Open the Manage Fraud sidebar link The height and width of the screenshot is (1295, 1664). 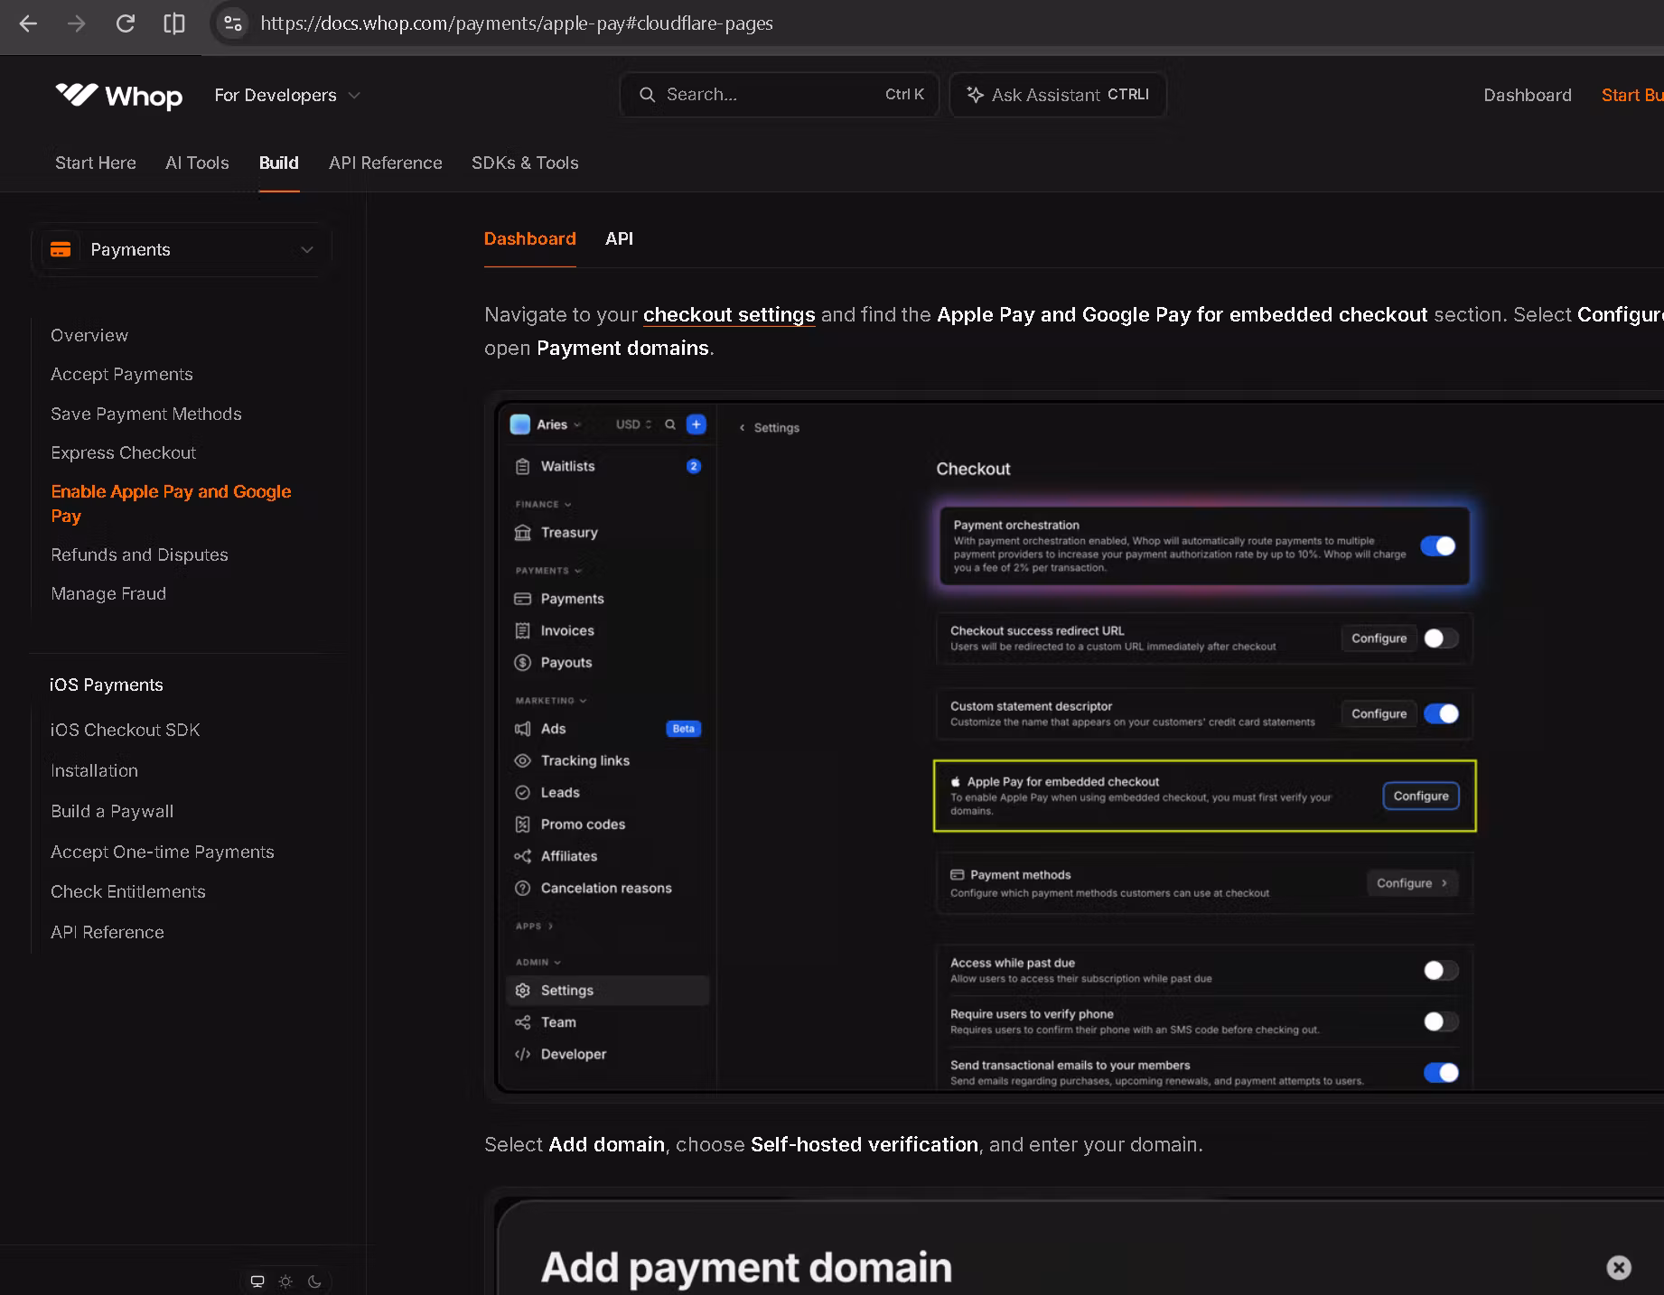(x=108, y=593)
